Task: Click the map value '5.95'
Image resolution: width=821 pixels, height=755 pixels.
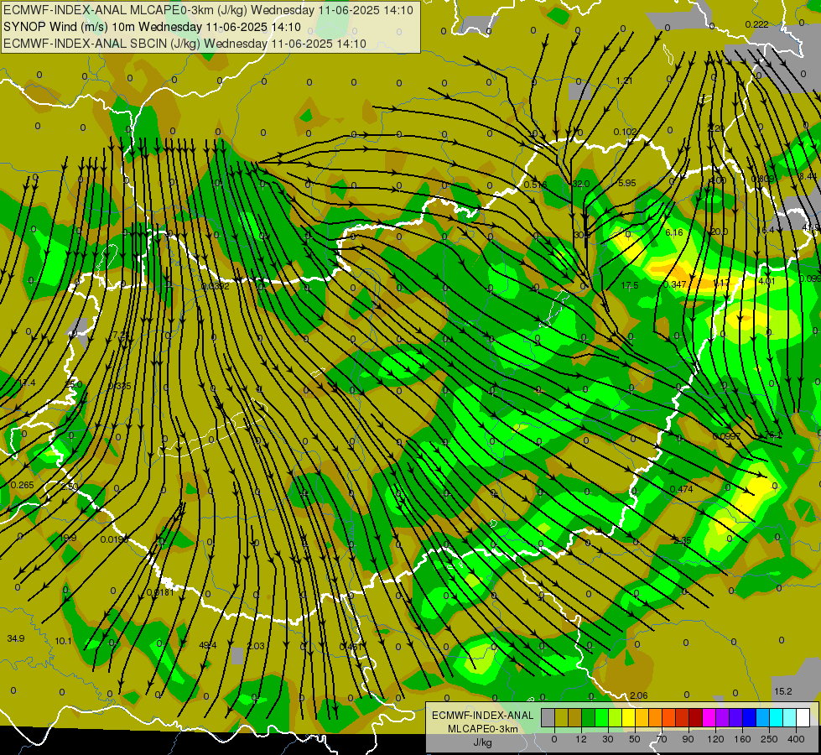Action: pyautogui.click(x=626, y=183)
